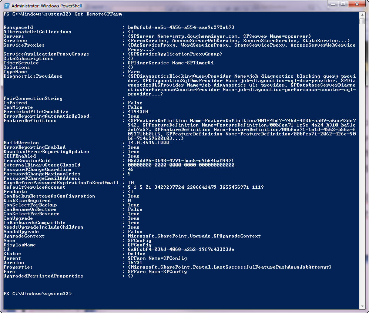Click the SPTimerService Name=SPTimerV4 value
The image size is (369, 313).
(171, 63)
